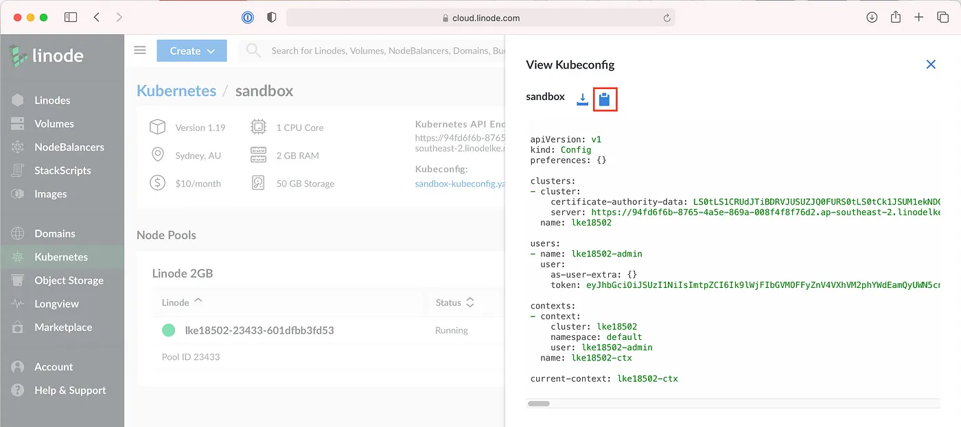Viewport: 961px width, 427px height.
Task: Click the Object Storage bucket icon
Action: click(18, 280)
